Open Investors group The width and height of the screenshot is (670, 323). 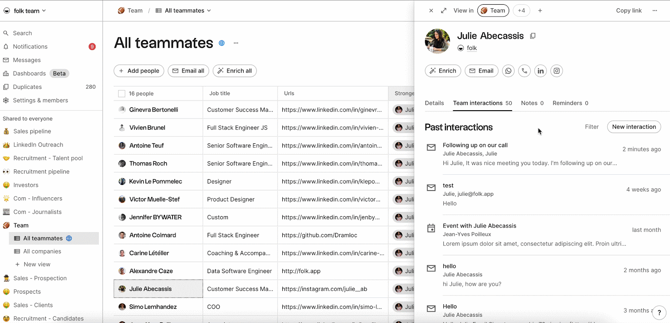[x=26, y=185]
